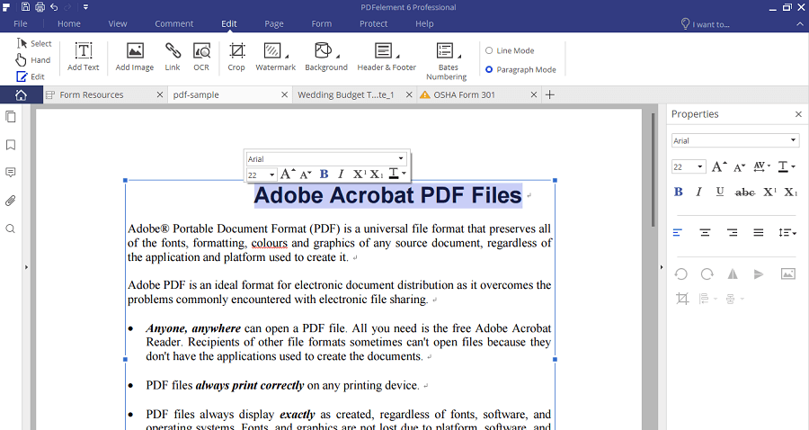Select the Crop tool
The width and height of the screenshot is (809, 430).
pos(236,57)
